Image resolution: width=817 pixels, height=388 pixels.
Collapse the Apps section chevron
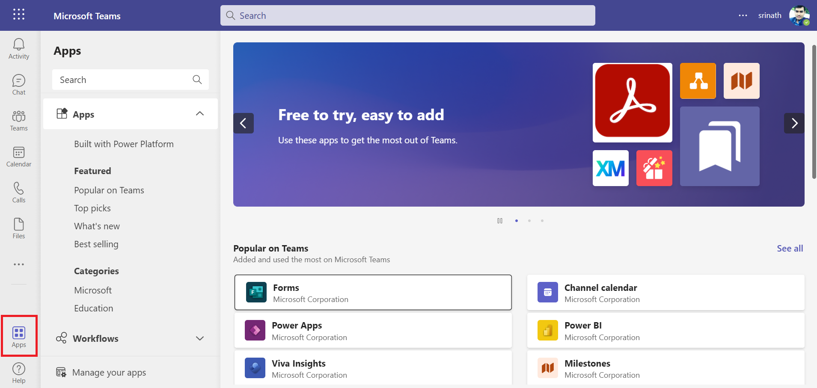[199, 114]
